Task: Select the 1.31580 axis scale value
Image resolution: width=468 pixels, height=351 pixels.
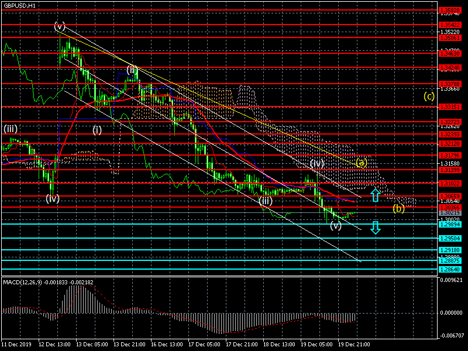Action: pos(450,163)
